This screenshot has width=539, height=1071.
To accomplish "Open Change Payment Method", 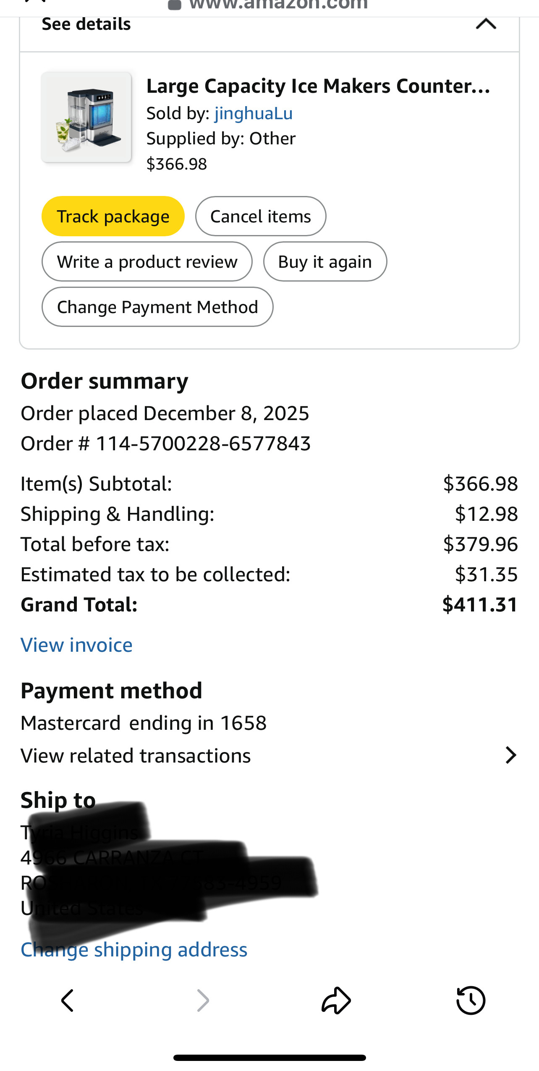I will tap(157, 307).
